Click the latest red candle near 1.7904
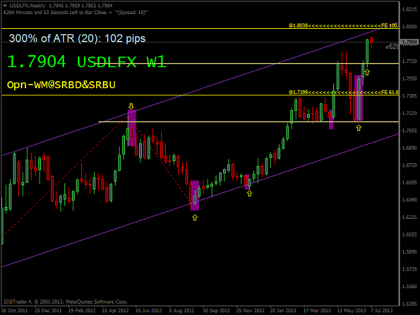 (x=372, y=42)
